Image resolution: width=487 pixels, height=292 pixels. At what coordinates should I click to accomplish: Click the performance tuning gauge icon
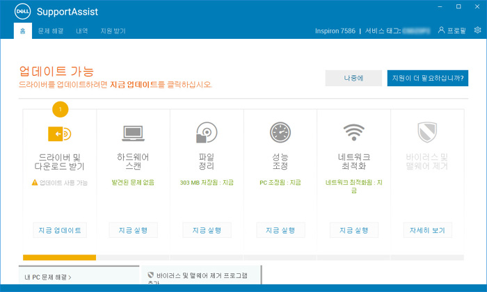[x=280, y=132]
